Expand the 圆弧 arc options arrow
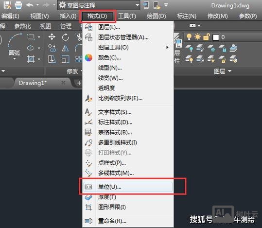The height and width of the screenshot is (228, 262). [x=15, y=59]
